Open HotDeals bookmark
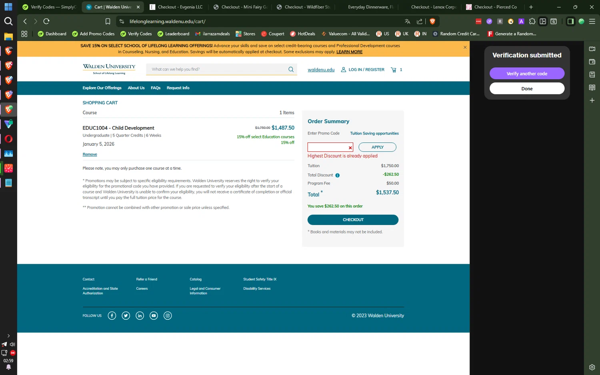Image resolution: width=600 pixels, height=375 pixels. pyautogui.click(x=302, y=34)
